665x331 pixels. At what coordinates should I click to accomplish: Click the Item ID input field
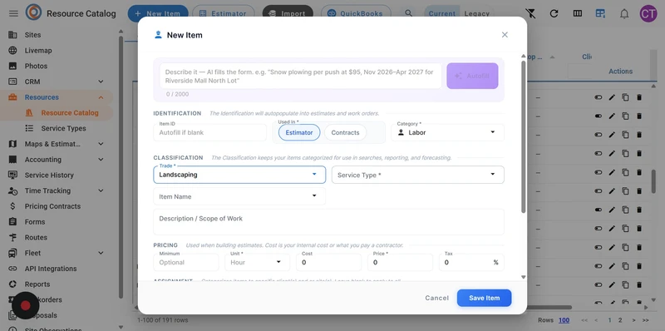click(x=210, y=132)
